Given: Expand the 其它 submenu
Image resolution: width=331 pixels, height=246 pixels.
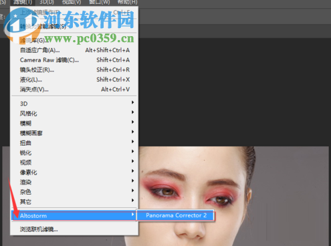Looking at the screenshot, I should point(74,202).
